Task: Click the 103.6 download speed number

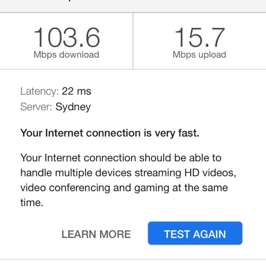Action: 66,38
